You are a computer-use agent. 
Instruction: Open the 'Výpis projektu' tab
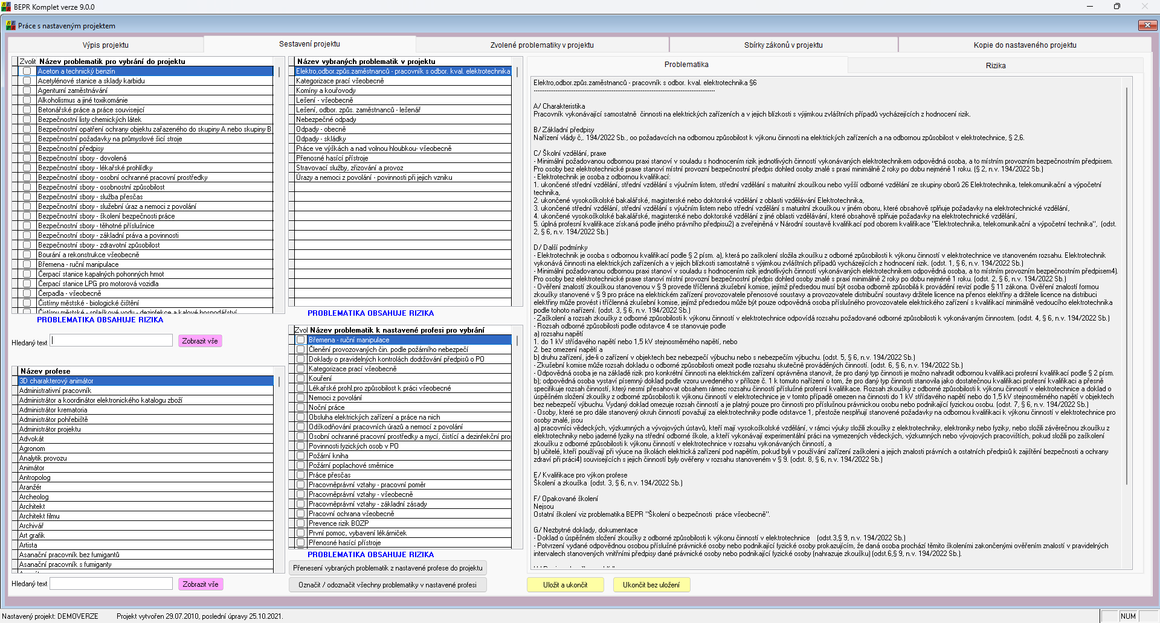point(106,45)
